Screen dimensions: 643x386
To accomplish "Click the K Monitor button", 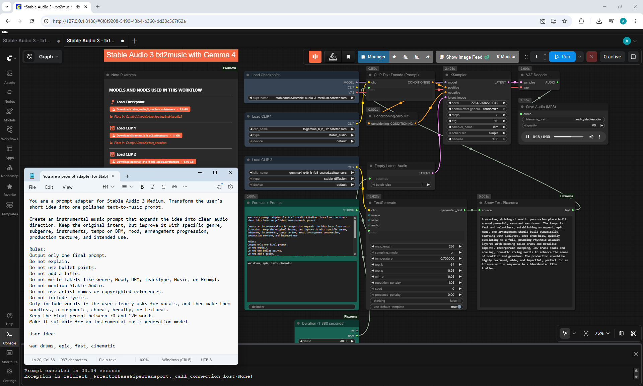I will [506, 57].
